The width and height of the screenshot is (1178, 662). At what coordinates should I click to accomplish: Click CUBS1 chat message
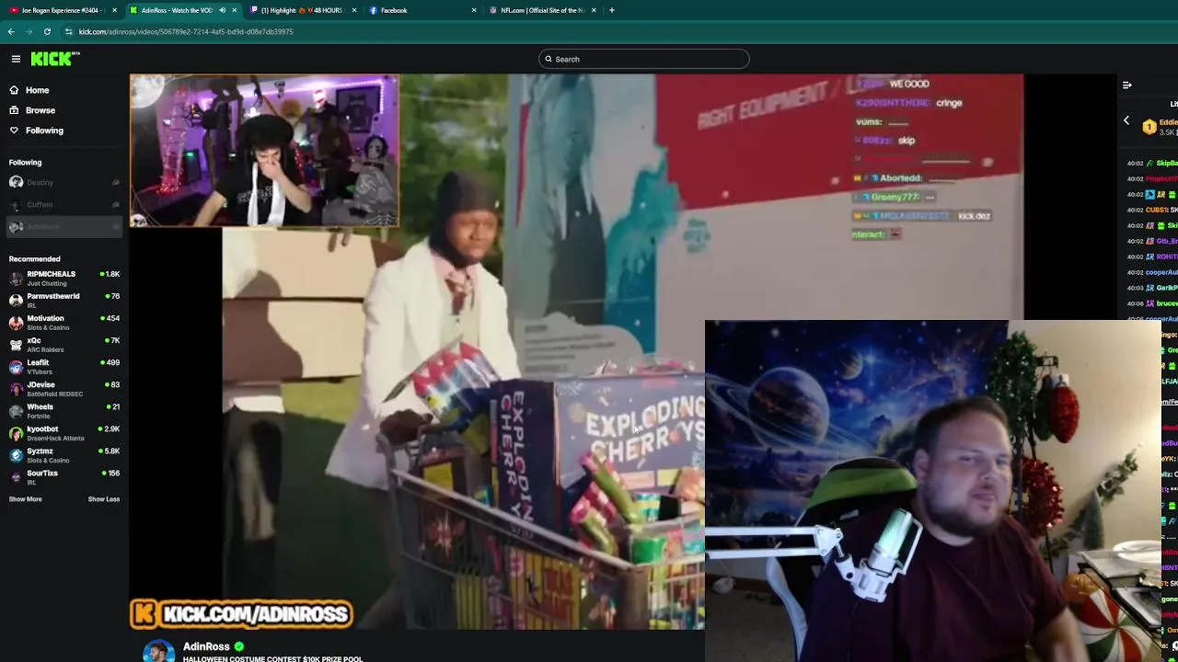(x=1152, y=210)
